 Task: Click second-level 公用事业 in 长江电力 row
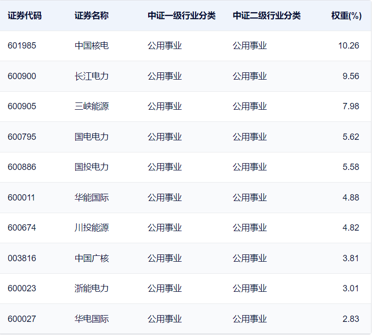(x=250, y=76)
